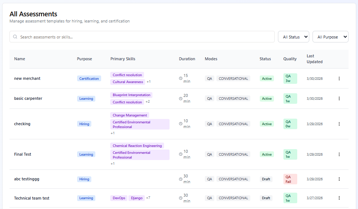
Task: Click the search magnifier icon
Action: [15, 37]
